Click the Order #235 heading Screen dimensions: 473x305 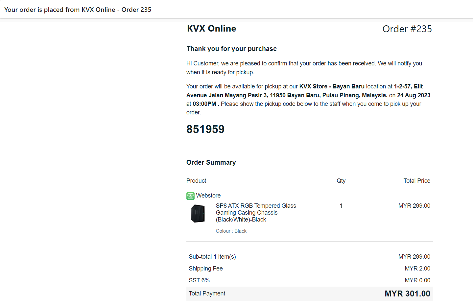(407, 29)
